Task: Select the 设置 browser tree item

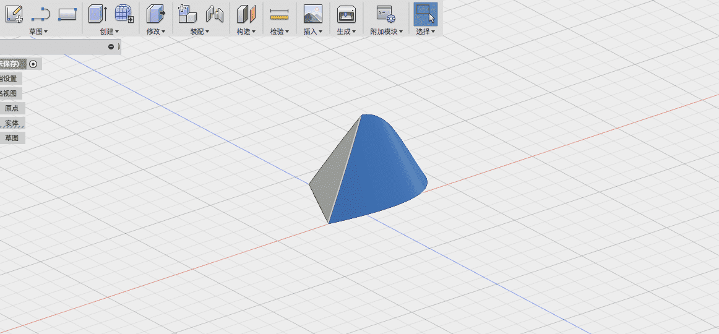Action: click(11, 79)
